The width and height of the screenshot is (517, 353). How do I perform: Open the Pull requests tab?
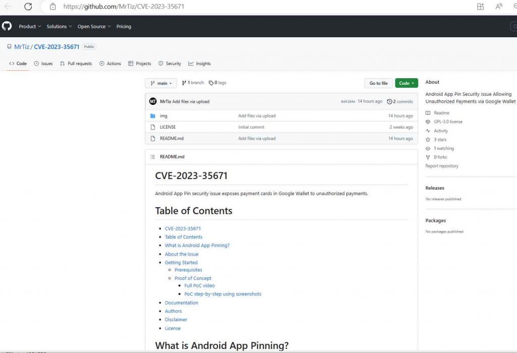click(76, 64)
